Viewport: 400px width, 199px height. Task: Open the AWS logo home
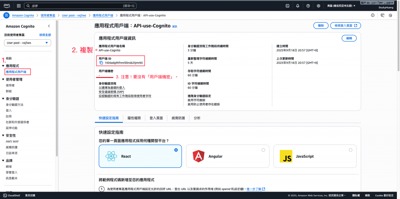[x=7, y=5]
